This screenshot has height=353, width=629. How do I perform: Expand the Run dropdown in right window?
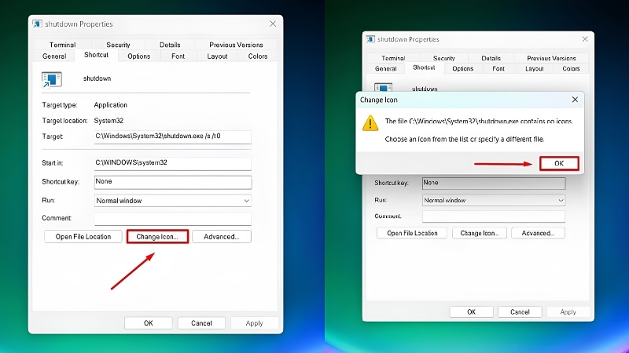[x=494, y=200]
